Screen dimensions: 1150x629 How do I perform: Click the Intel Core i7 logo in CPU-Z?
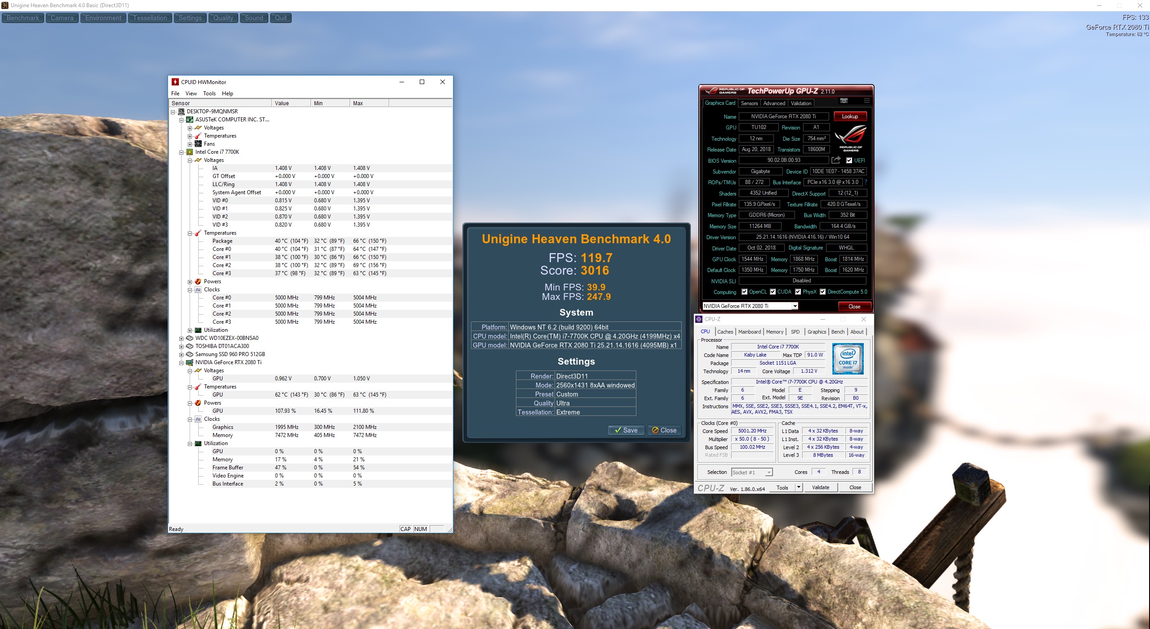848,359
